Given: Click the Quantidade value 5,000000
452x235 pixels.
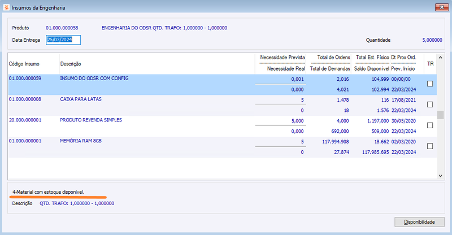Looking at the screenshot, I should coord(432,40).
